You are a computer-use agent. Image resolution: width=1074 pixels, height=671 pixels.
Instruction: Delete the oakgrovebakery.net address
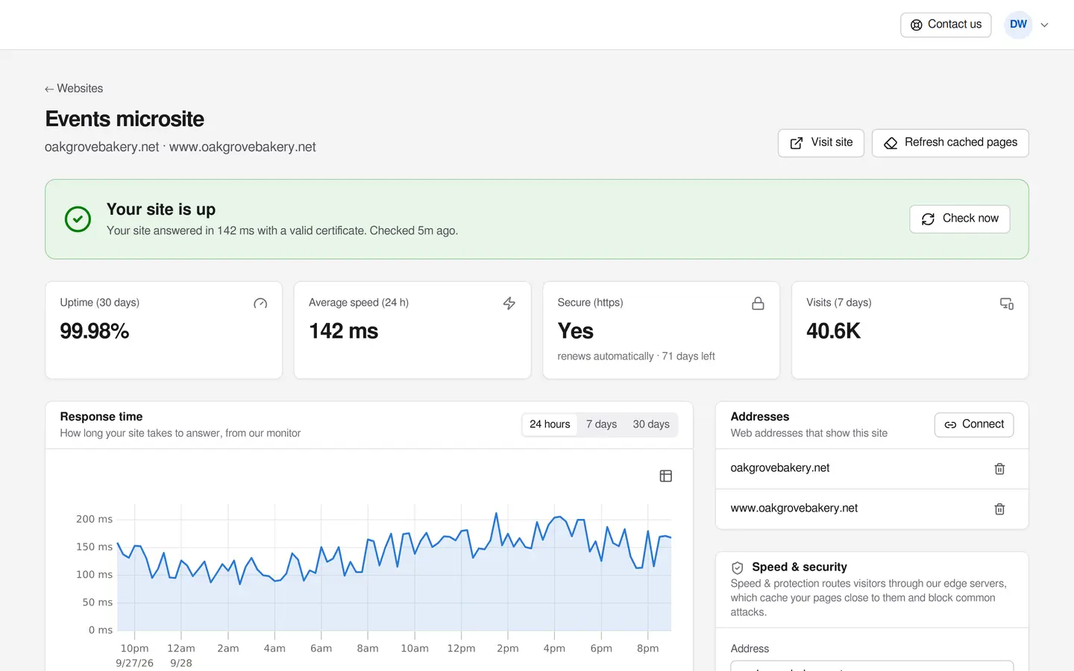[x=999, y=469]
